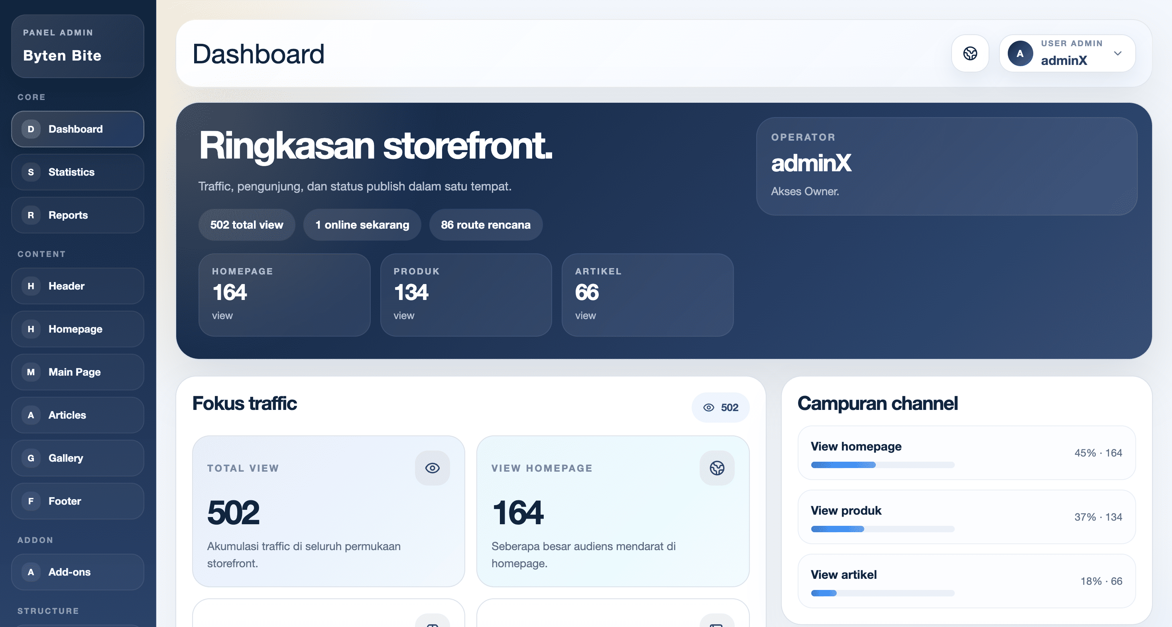Click the G badge icon beside Gallery
Image resolution: width=1172 pixels, height=627 pixels.
[31, 458]
